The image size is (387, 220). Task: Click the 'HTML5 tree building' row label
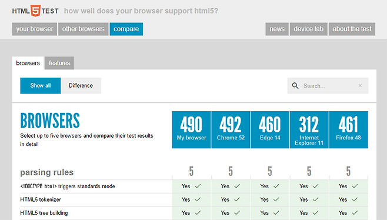click(44, 213)
